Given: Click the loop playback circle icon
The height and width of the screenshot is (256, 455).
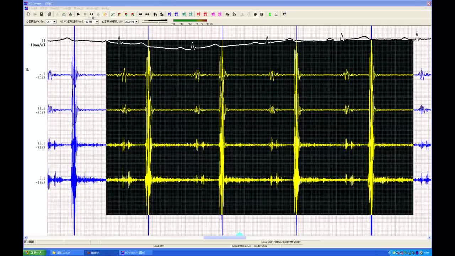Looking at the screenshot, I should pos(92,14).
